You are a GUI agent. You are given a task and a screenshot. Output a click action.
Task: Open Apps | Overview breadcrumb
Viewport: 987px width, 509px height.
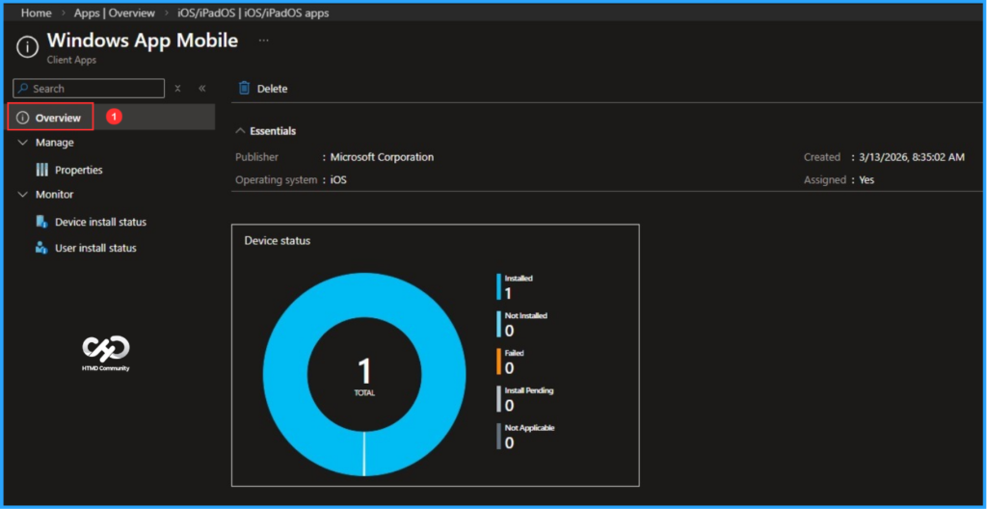click(115, 13)
